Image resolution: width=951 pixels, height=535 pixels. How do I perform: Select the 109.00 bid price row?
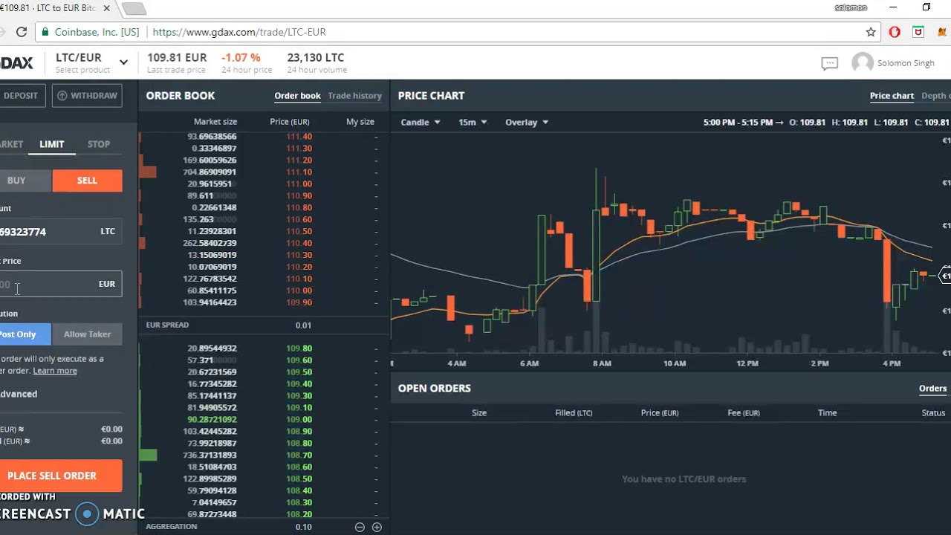click(263, 420)
